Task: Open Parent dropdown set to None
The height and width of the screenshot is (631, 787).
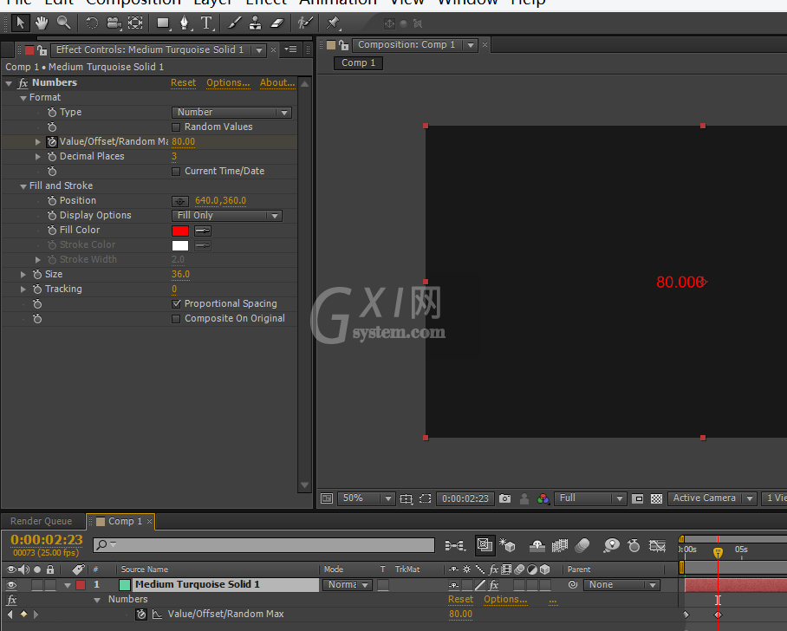Action: [x=621, y=585]
